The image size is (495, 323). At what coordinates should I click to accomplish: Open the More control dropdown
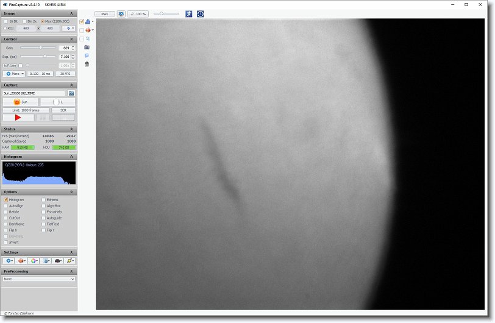pyautogui.click(x=14, y=74)
